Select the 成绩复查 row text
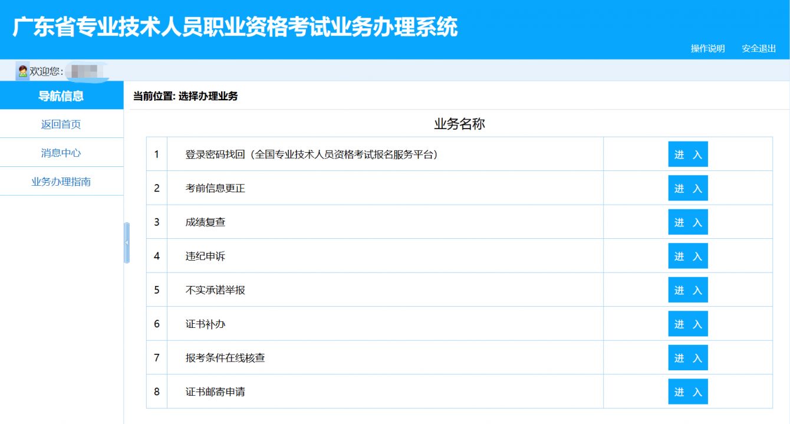 (x=205, y=222)
